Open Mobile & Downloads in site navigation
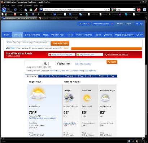The width and height of the screenshot is (148, 143). click(124, 35)
